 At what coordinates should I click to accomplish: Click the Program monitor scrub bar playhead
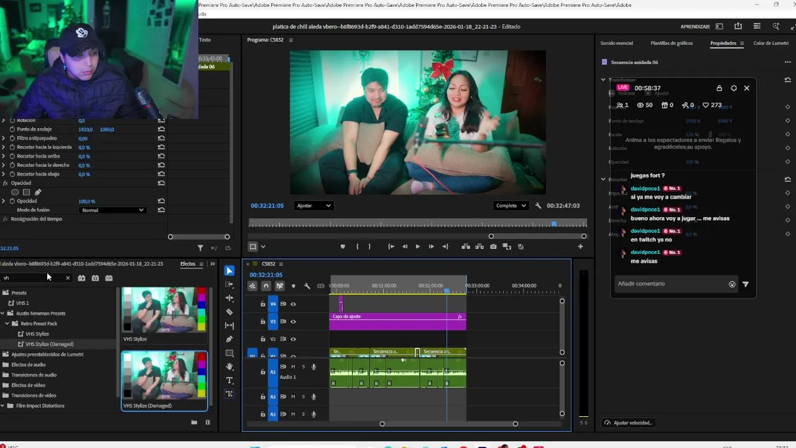[554, 223]
